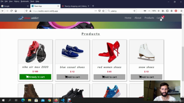Open Visual Studio Code from taskbar
This screenshot has width=184, height=103.
pos(63,100)
